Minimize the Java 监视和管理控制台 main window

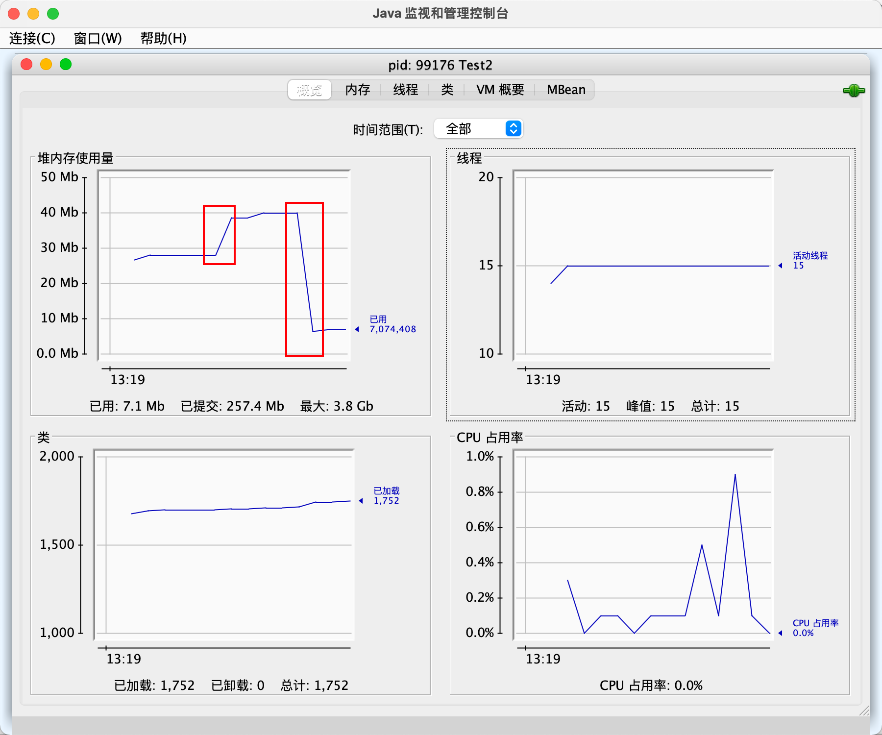coord(33,14)
